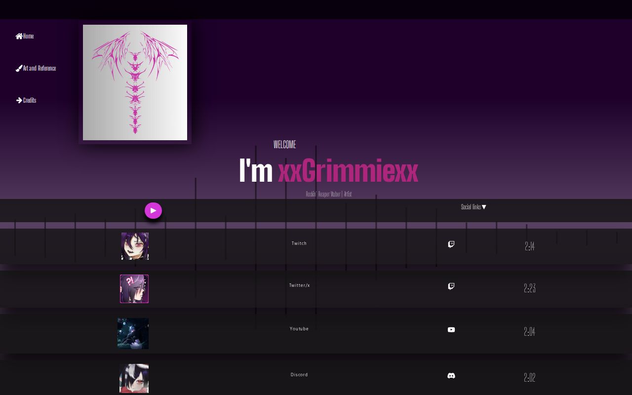Screen dimensions: 632x395
Task: Go to the Credits menu link
Action: [30, 100]
